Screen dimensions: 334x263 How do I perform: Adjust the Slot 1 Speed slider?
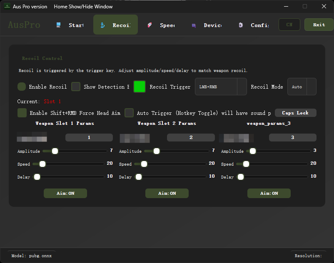point(68,164)
